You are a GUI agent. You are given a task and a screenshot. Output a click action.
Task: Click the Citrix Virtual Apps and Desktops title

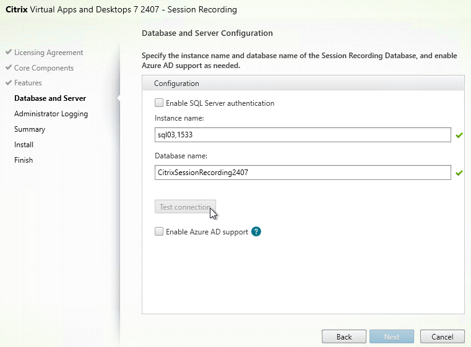point(121,10)
